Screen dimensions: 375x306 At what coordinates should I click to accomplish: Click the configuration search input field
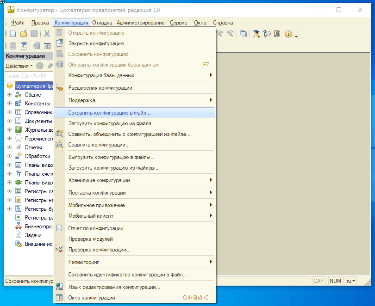[28, 76]
